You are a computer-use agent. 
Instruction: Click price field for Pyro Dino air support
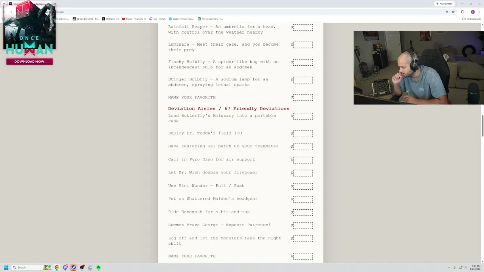[303, 160]
